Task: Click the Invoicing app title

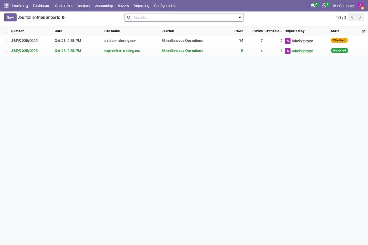Action: (20, 6)
